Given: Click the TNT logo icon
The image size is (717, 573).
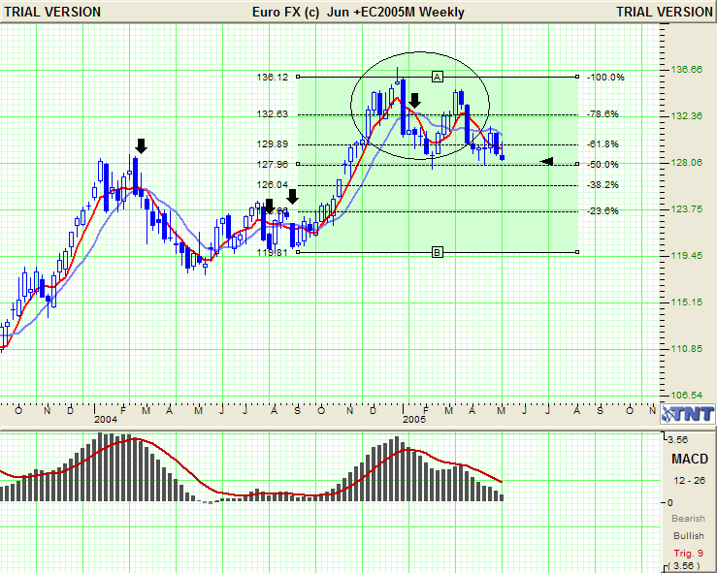Looking at the screenshot, I should tap(688, 414).
